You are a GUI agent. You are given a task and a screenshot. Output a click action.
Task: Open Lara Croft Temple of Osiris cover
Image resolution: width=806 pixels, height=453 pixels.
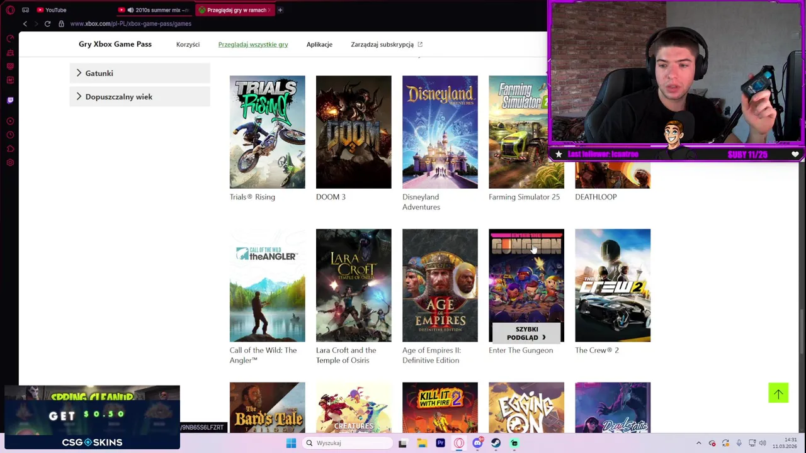pos(353,286)
